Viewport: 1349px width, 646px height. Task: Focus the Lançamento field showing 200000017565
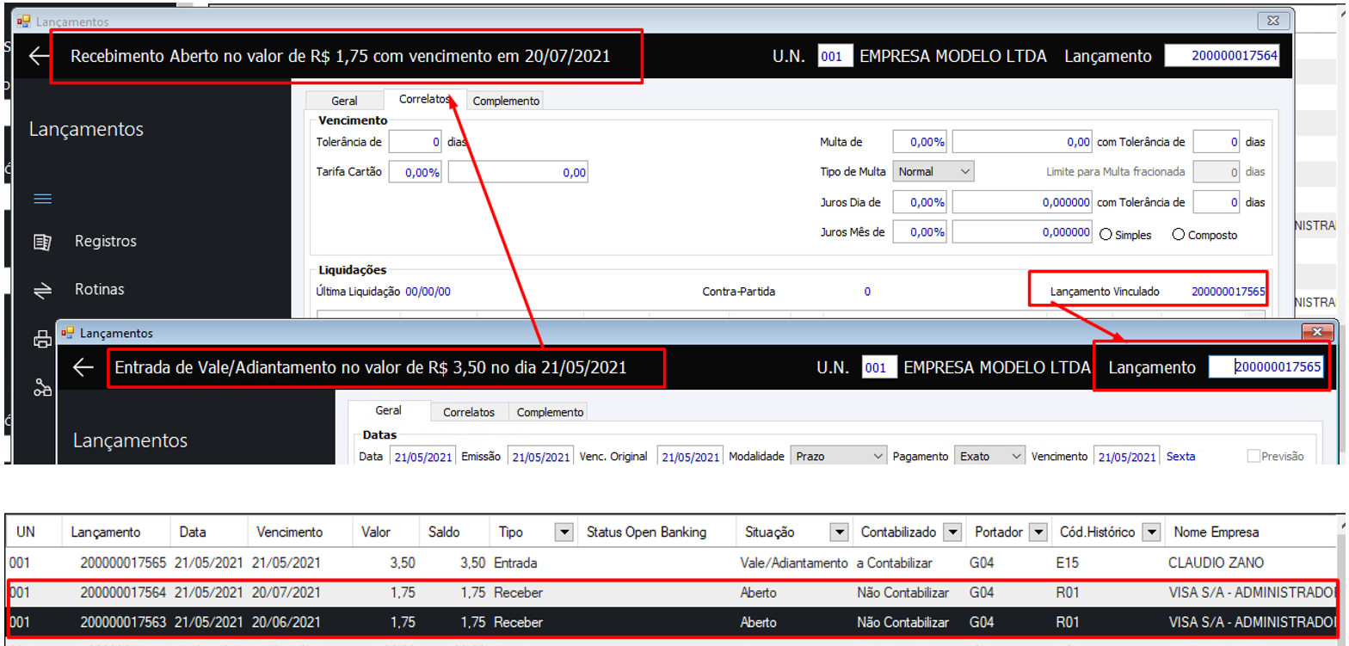point(1266,367)
